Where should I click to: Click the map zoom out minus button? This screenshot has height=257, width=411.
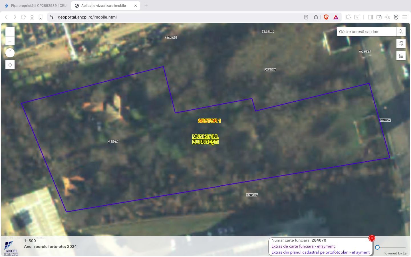tap(10, 41)
